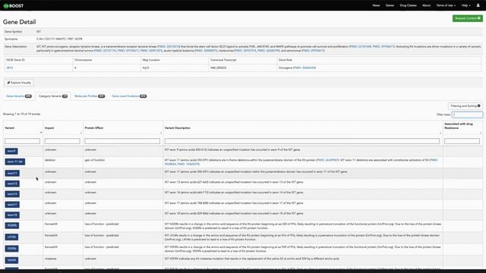Click the Explore Visually button
Image resolution: width=486 pixels, height=273 pixels.
pos(19,83)
